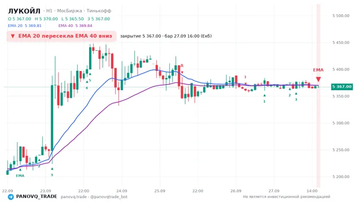Screen dimensions: 361x203
Task: Click the 22.09 date axis label
Action: 7,191
